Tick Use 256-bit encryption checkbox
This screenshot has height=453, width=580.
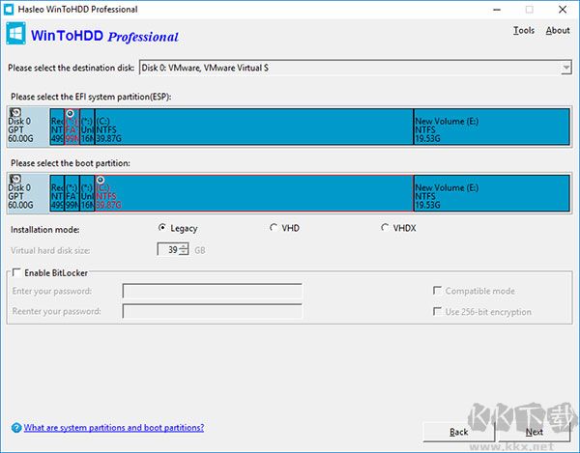437,311
